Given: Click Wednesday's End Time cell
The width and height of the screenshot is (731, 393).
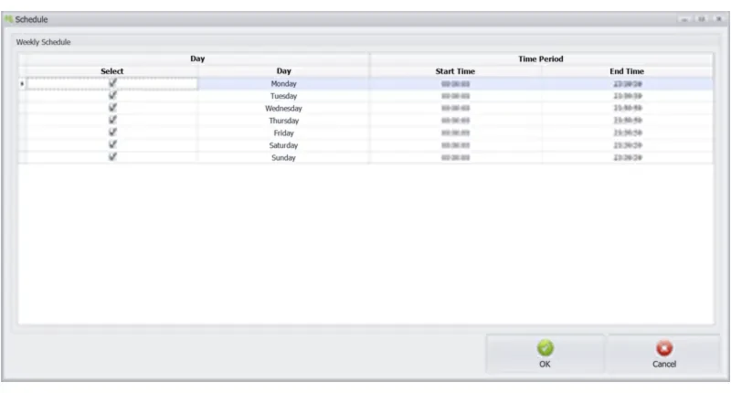Looking at the screenshot, I should click(x=627, y=108).
